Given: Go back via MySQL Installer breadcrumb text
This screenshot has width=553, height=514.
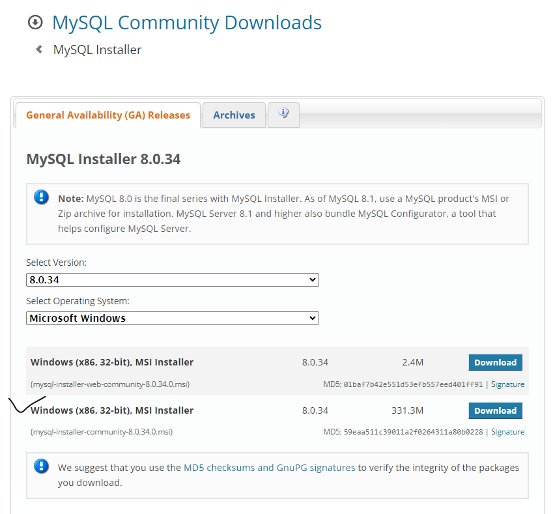Looking at the screenshot, I should click(x=97, y=50).
